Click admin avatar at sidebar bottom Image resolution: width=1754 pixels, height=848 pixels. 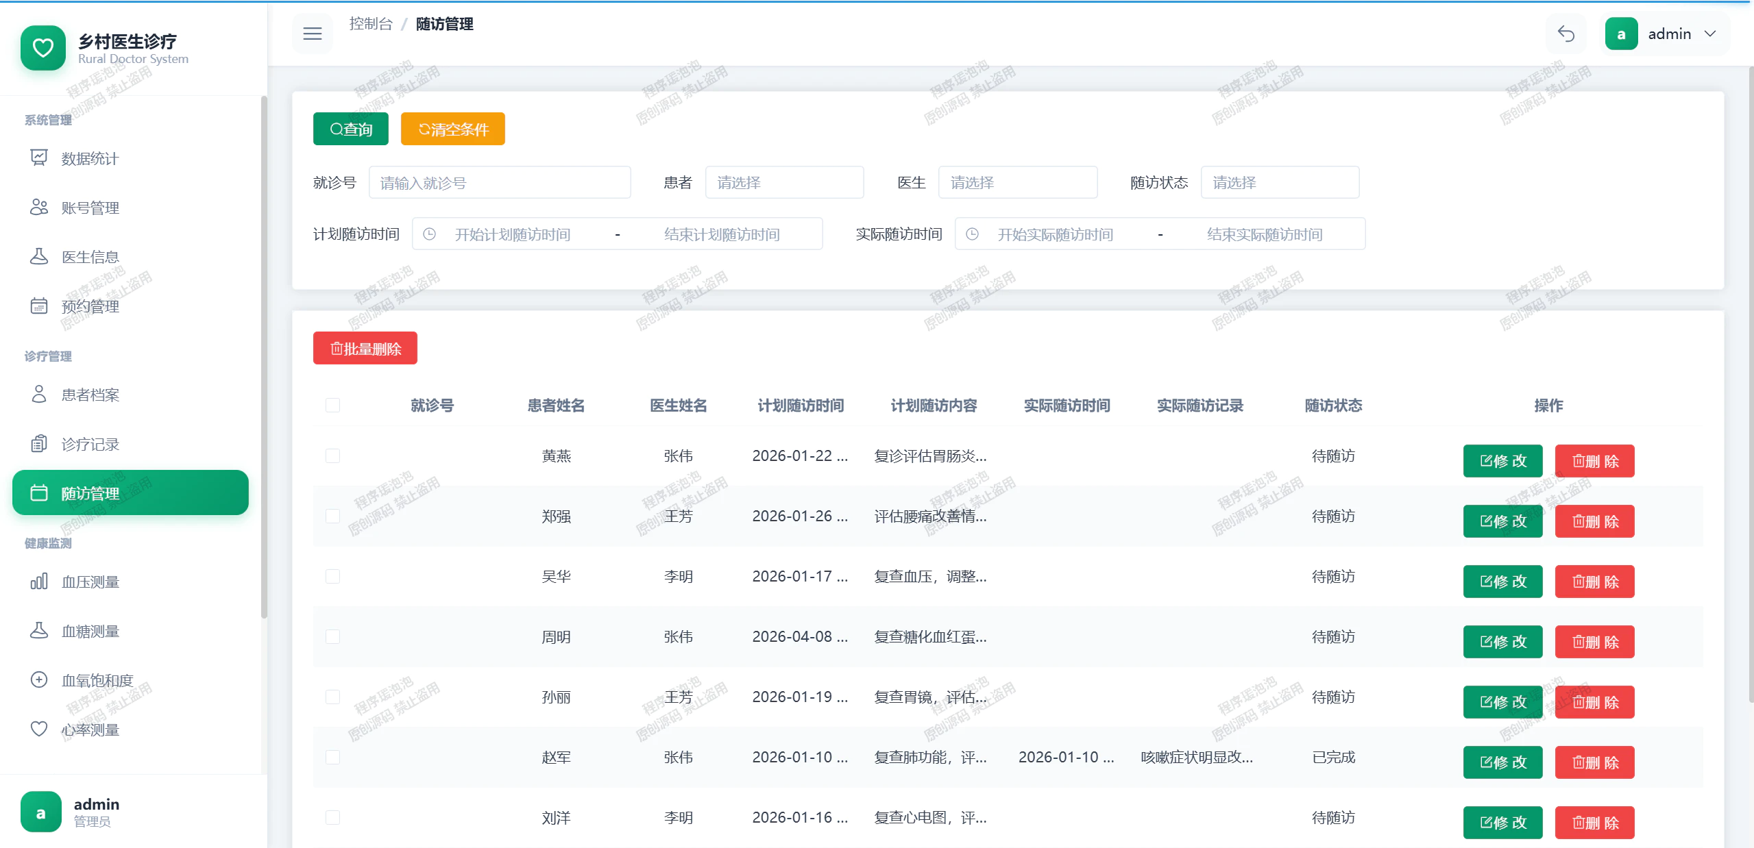pyautogui.click(x=41, y=812)
